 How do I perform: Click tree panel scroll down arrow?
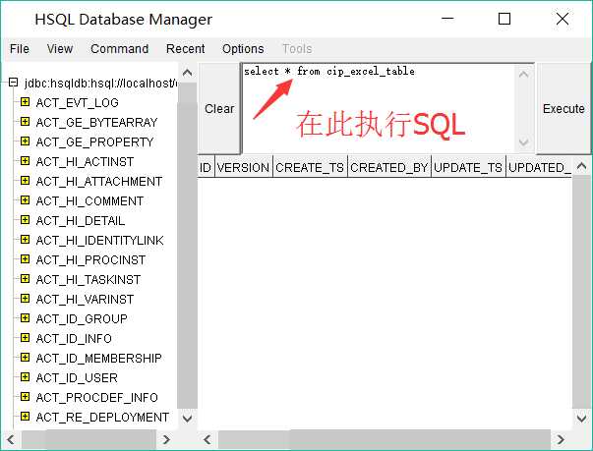pyautogui.click(x=187, y=419)
